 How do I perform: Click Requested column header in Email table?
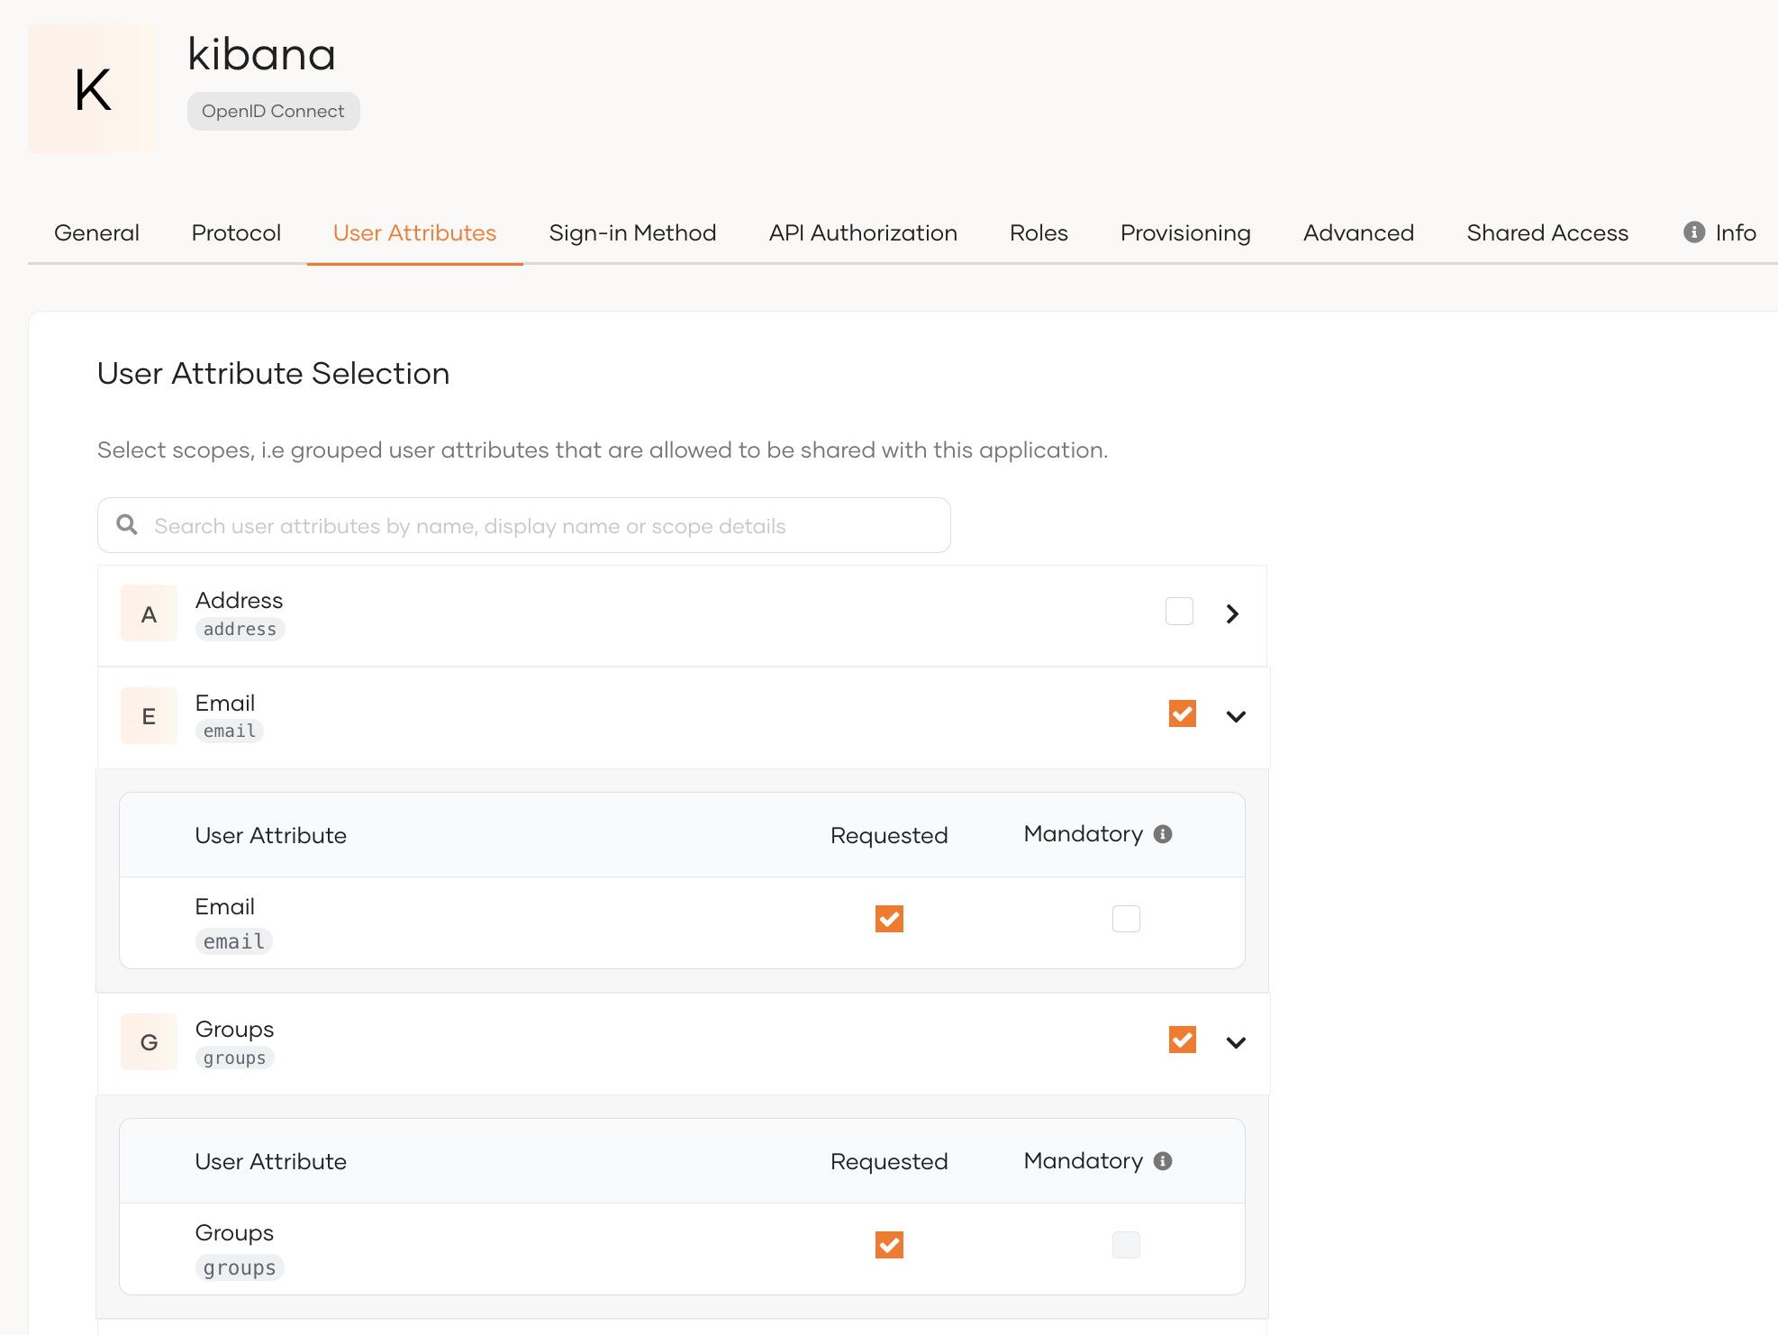[x=889, y=835]
